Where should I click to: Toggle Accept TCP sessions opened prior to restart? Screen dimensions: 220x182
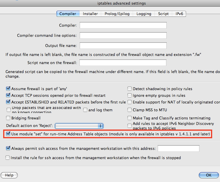[8, 95]
